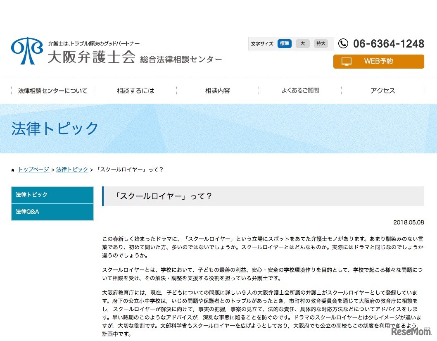The width and height of the screenshot is (437, 341).
Task: Select the 標準 font size option
Action: 284,43
